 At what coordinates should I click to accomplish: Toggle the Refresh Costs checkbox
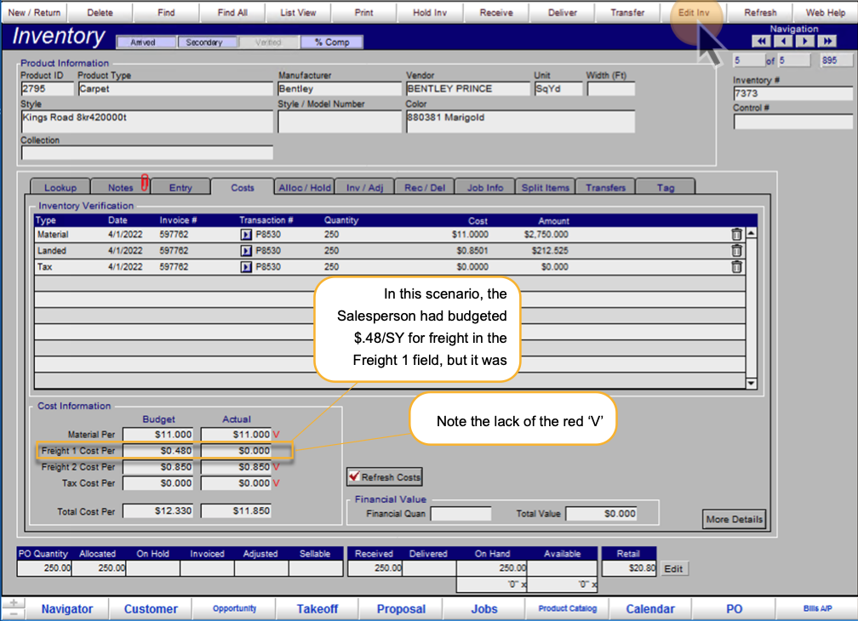click(x=354, y=476)
